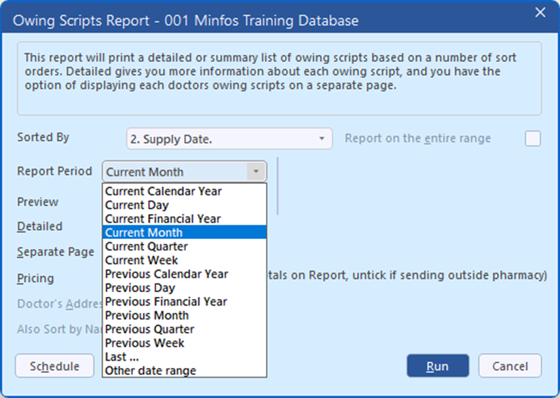Close the Owing Scripts Report dialog
Viewport: 560px width, 398px height.
point(540,13)
